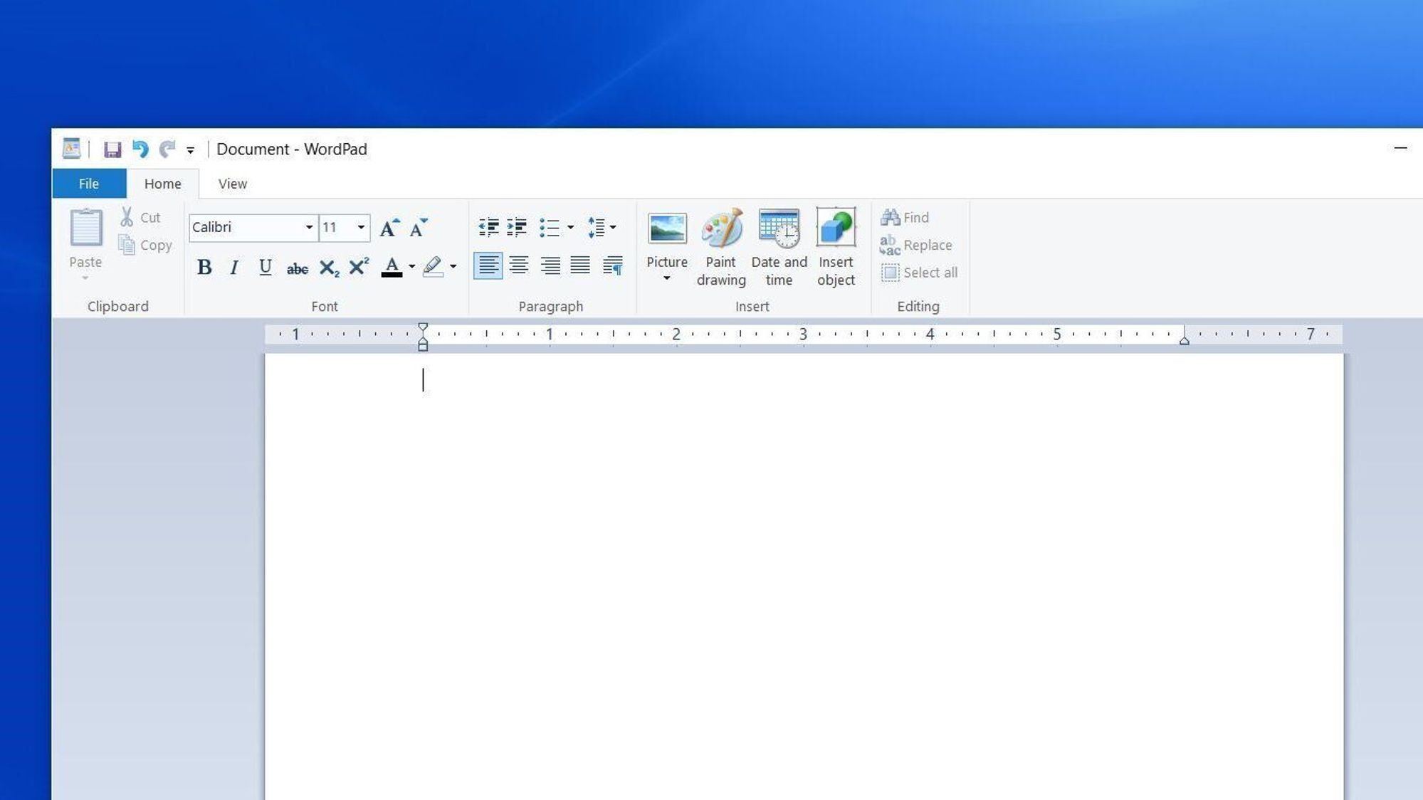Click the right indent marker on ruler
The width and height of the screenshot is (1423, 800).
tap(1185, 340)
